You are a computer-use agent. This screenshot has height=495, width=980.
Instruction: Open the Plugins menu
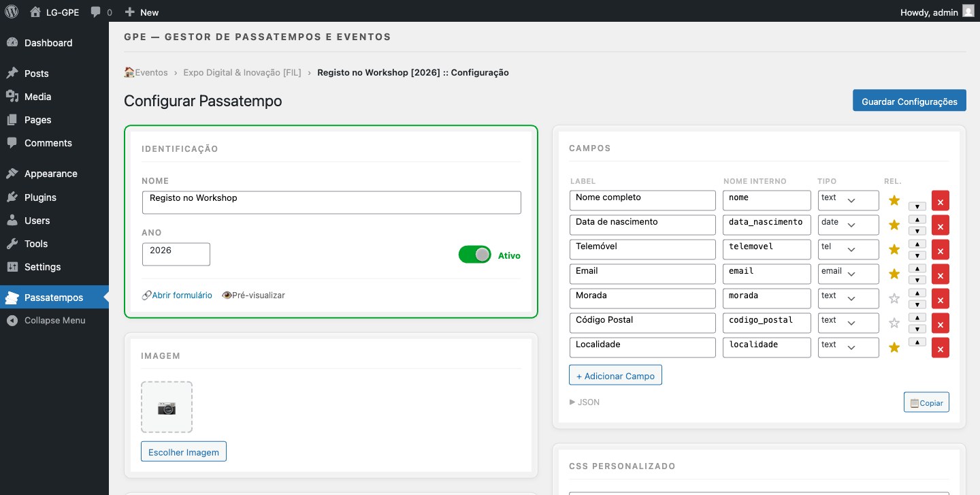[54, 197]
